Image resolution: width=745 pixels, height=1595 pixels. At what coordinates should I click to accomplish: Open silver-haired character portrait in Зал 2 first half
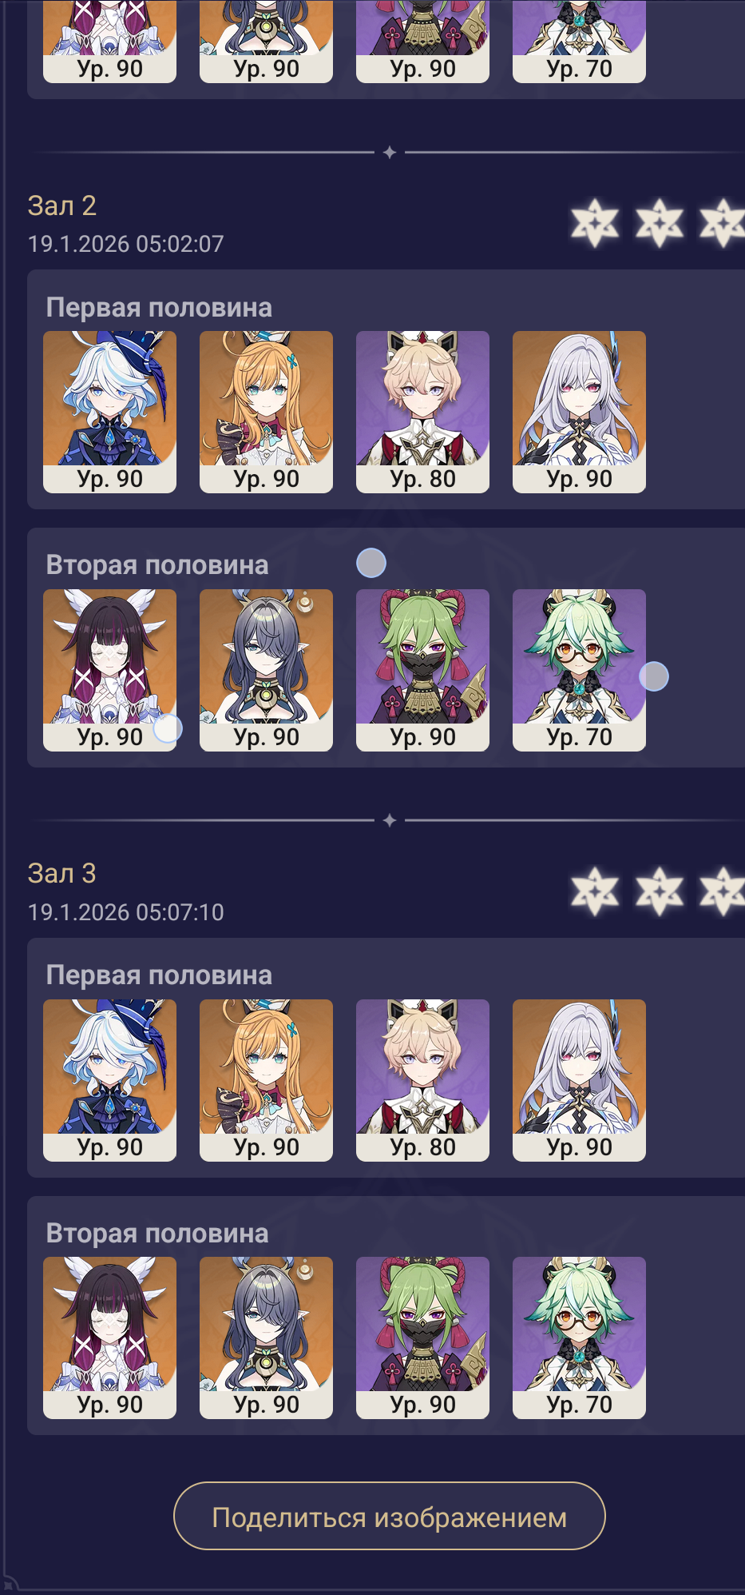click(x=579, y=412)
